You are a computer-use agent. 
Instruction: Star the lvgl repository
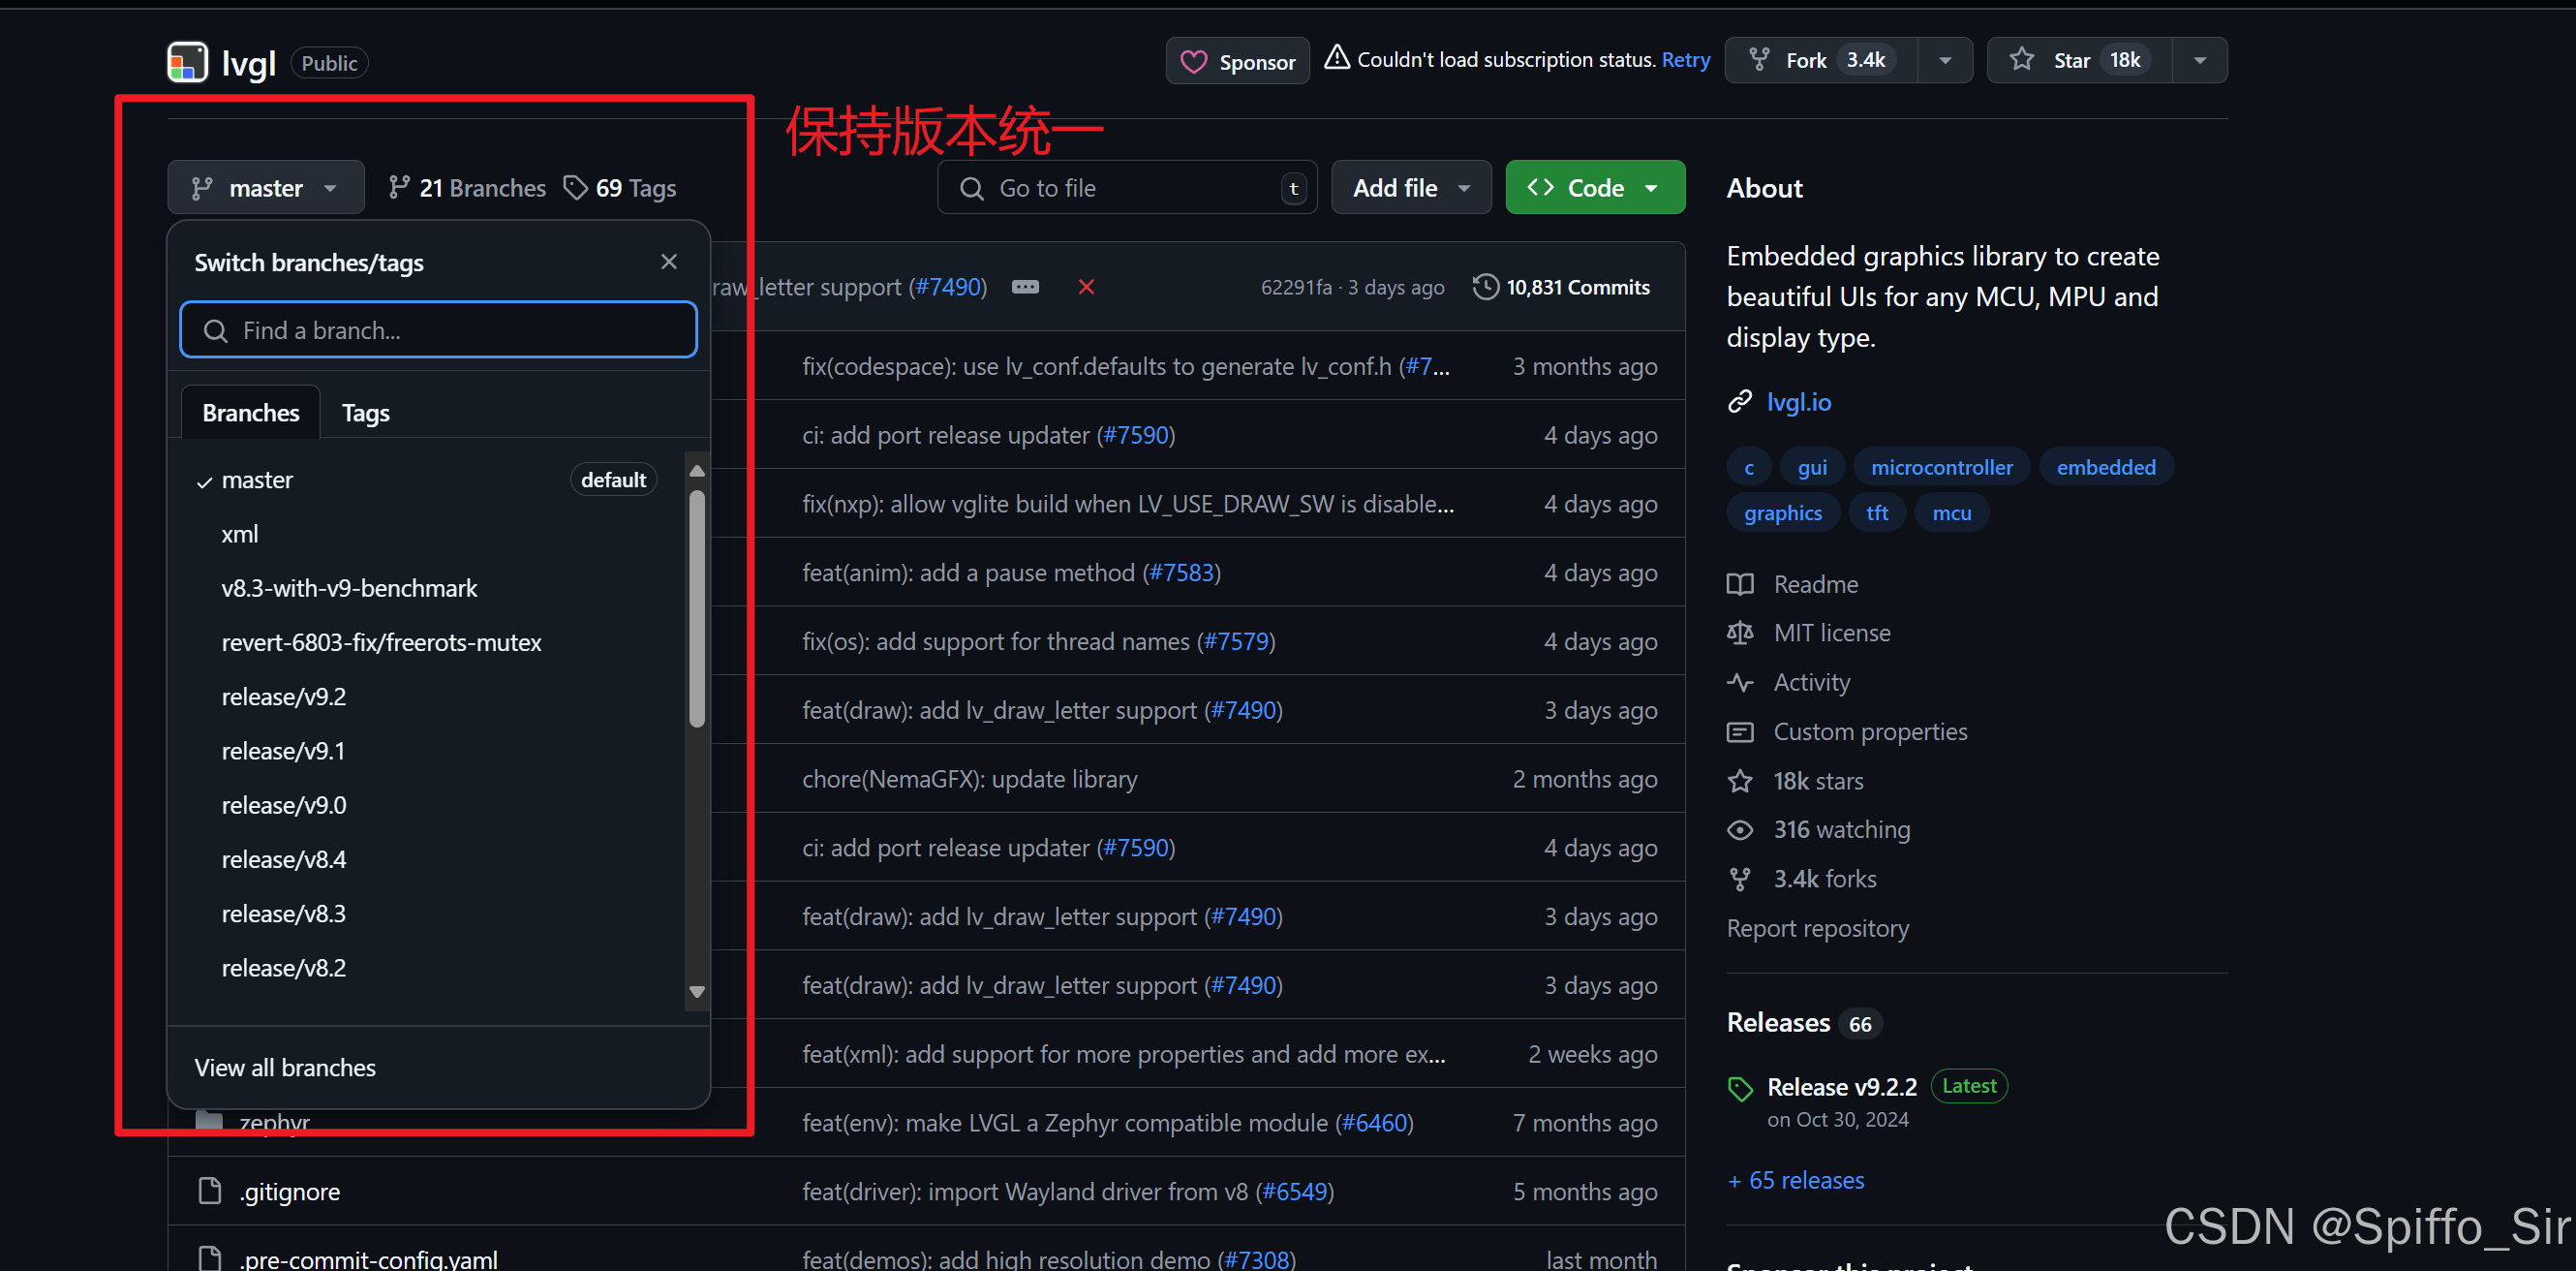pos(2079,61)
